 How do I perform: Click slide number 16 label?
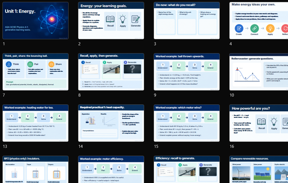coord(232,146)
